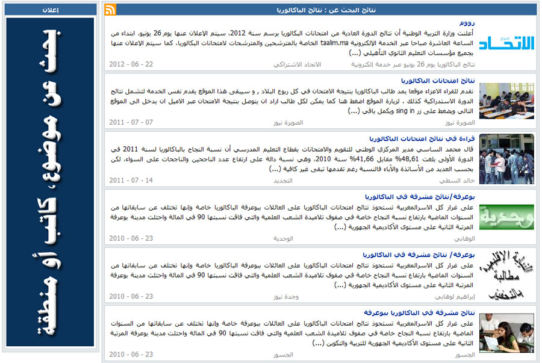Click the crowd of students thumbnail

point(506,159)
